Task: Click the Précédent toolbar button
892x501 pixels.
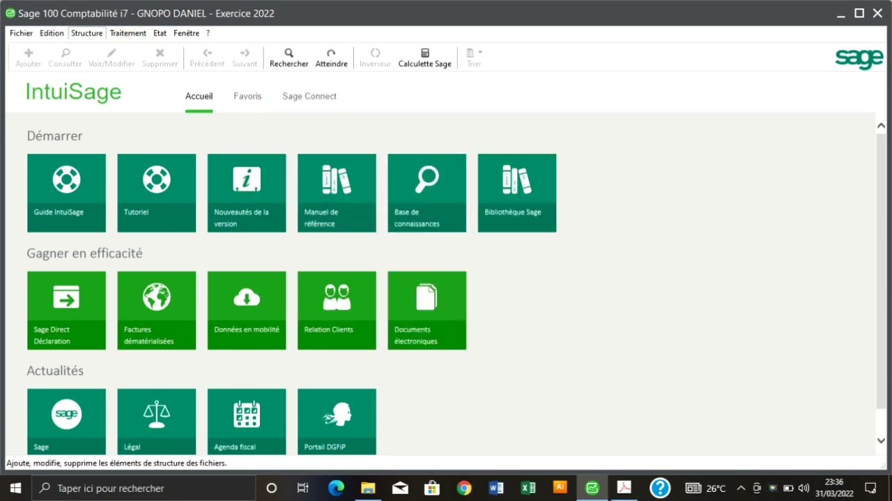Action: point(207,58)
